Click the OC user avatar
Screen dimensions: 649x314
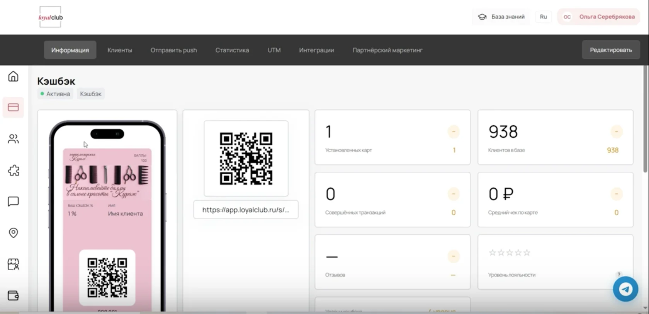[567, 17]
